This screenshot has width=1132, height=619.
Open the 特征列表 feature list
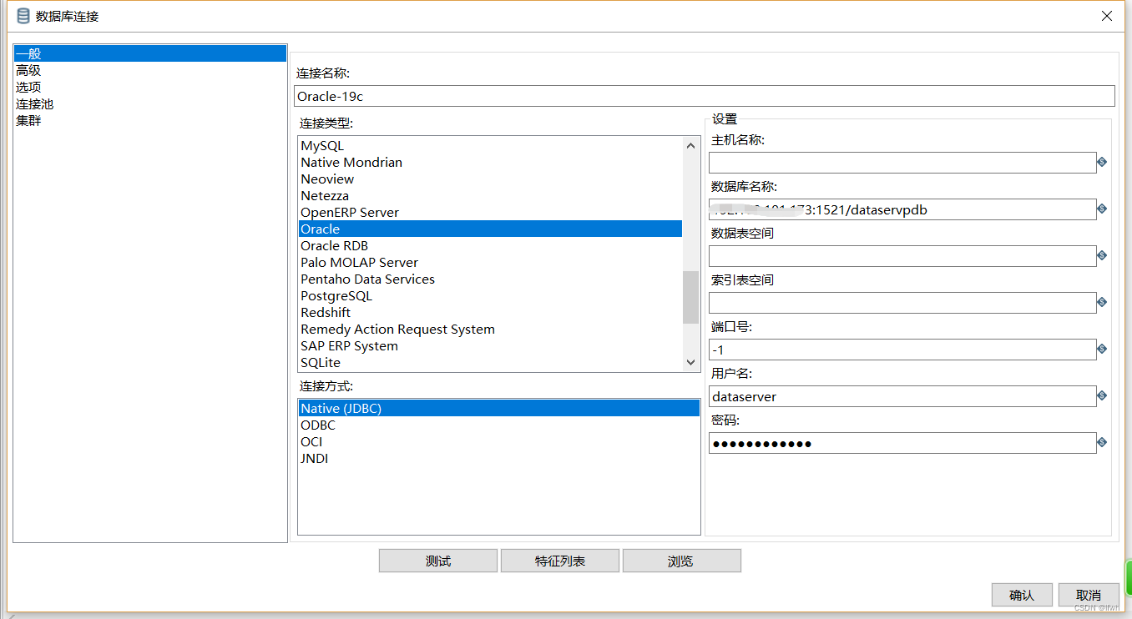click(559, 560)
